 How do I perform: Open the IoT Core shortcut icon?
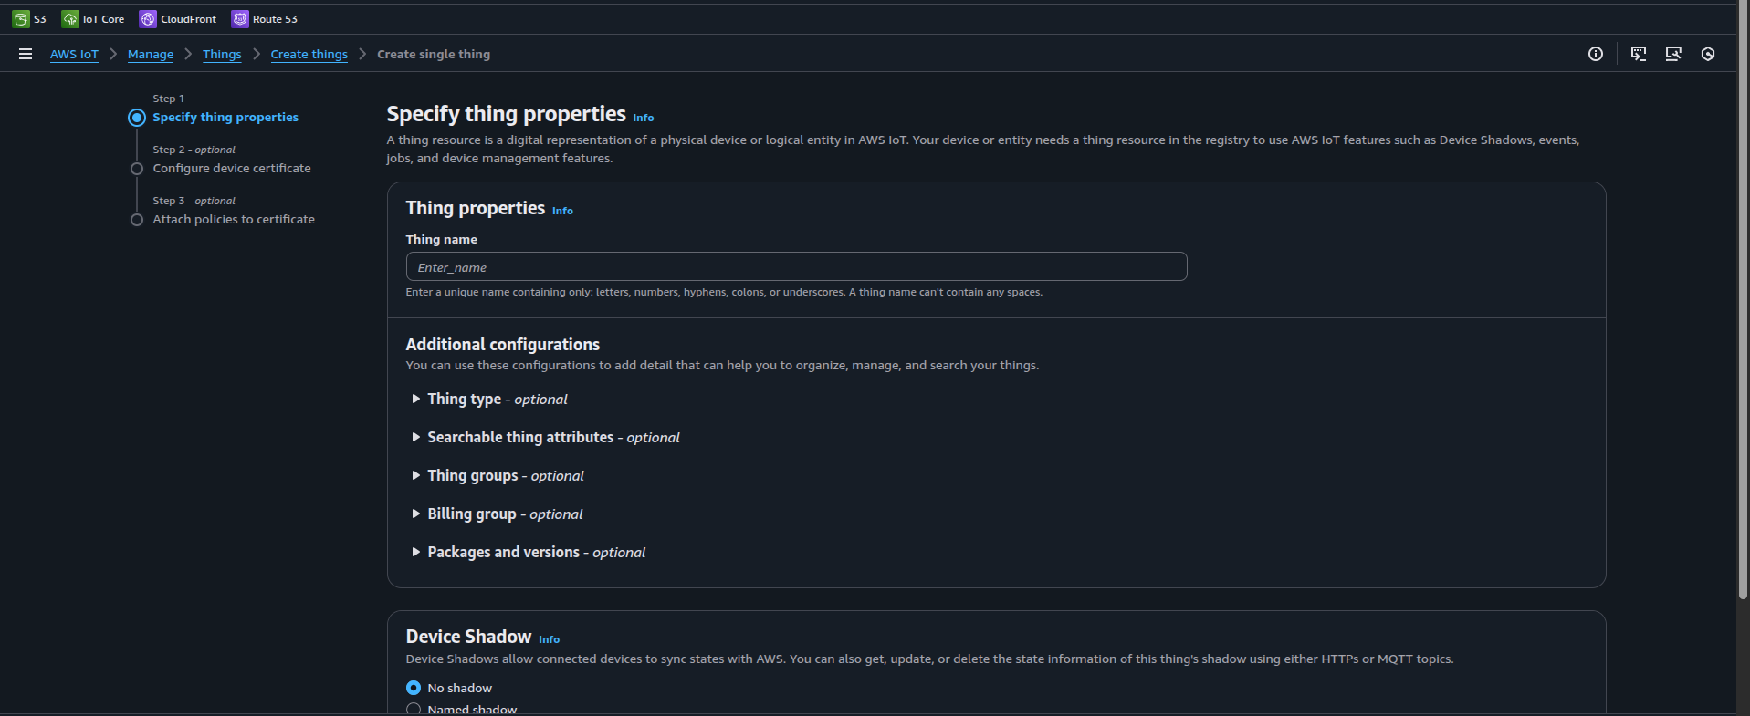(x=70, y=19)
